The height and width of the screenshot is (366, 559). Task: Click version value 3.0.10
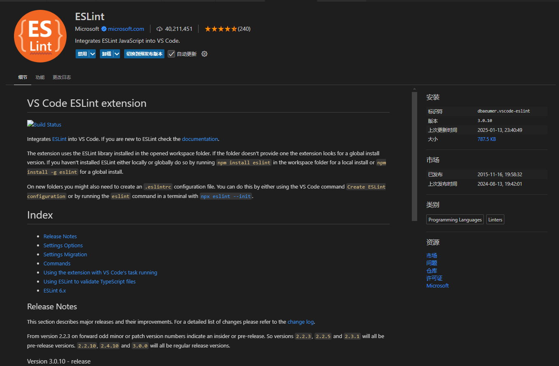tap(485, 121)
